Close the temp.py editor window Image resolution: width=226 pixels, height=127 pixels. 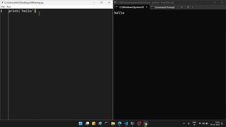[109, 2]
